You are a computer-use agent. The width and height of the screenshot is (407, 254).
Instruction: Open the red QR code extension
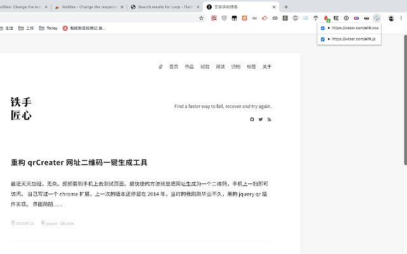tap(214, 18)
